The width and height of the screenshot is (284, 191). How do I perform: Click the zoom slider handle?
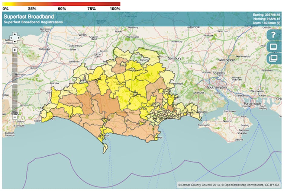click(15, 84)
